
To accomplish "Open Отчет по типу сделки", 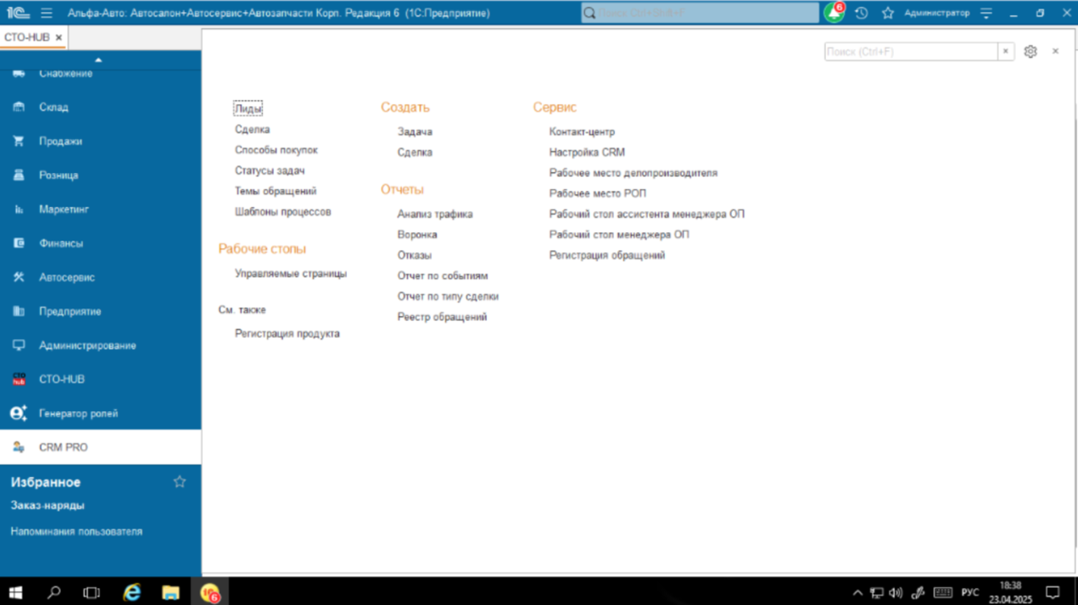I will click(x=448, y=297).
